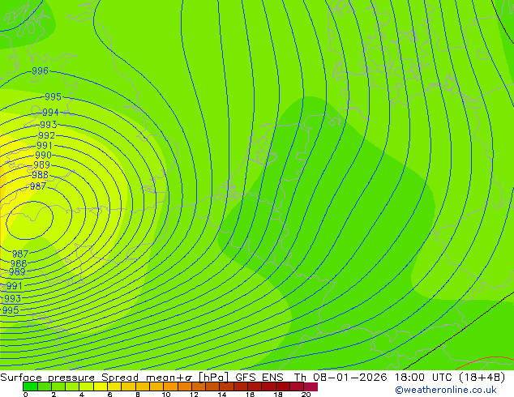Select the 988 label north of the low
The image size is (514, 397).
pyautogui.click(x=40, y=174)
